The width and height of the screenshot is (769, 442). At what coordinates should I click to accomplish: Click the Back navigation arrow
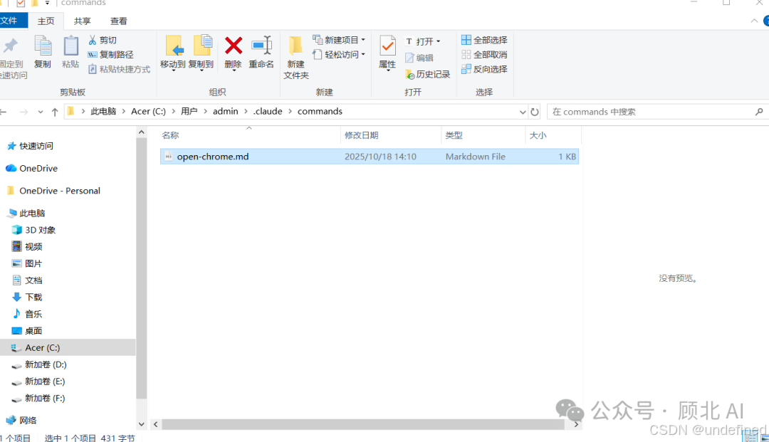pos(4,112)
